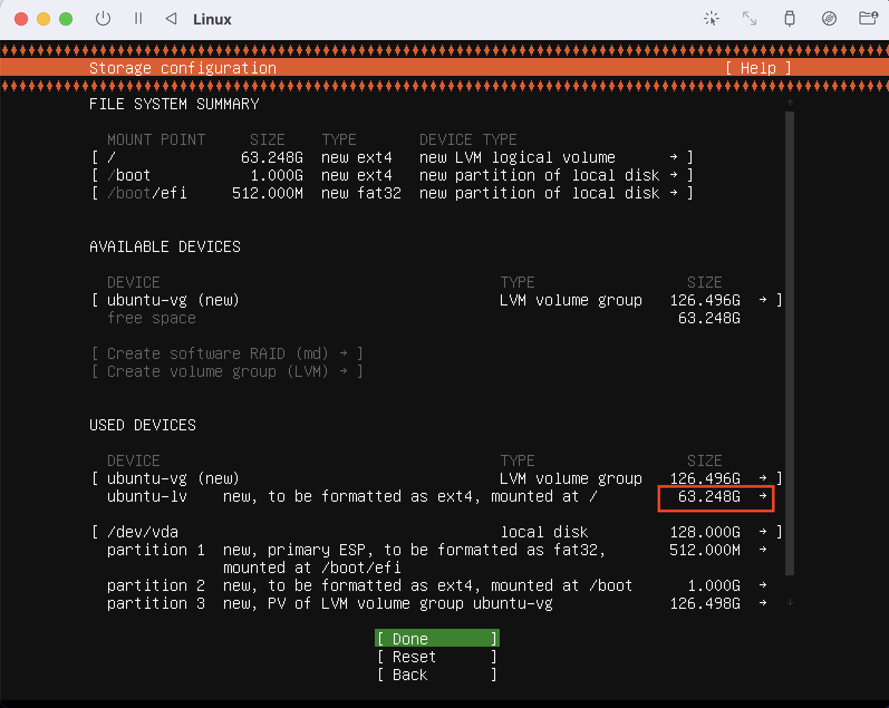Click 128.000G size of /dev/vda

(705, 532)
